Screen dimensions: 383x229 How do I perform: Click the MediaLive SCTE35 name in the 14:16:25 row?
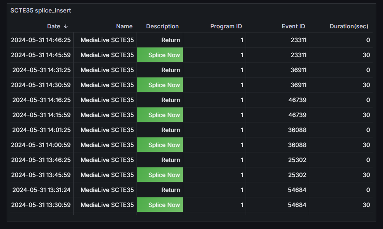pyautogui.click(x=107, y=100)
